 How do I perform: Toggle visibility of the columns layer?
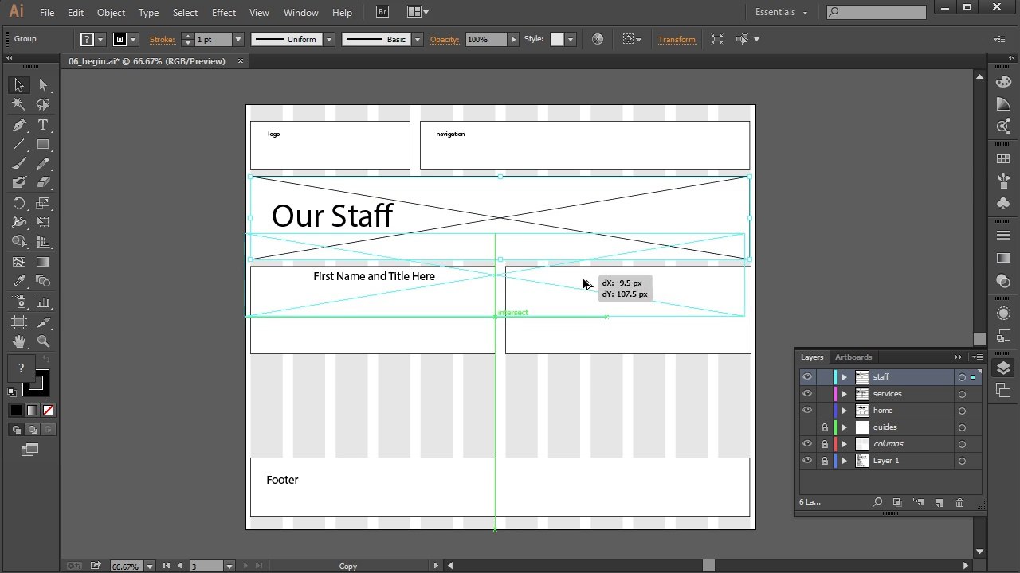807,444
